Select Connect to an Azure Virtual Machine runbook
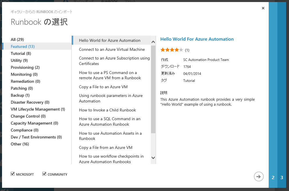This screenshot has height=191, width=289. [x=112, y=49]
